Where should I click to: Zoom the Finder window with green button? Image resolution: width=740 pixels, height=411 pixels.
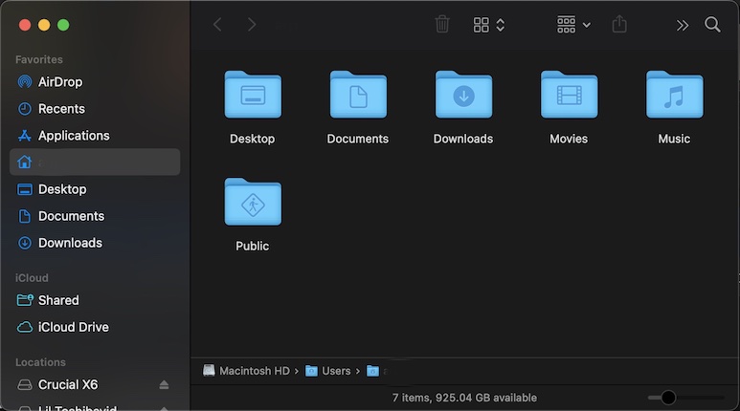[63, 25]
